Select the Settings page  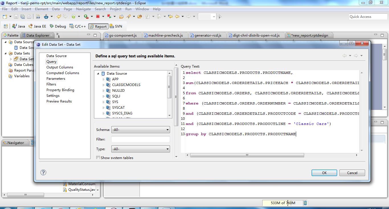coord(53,95)
